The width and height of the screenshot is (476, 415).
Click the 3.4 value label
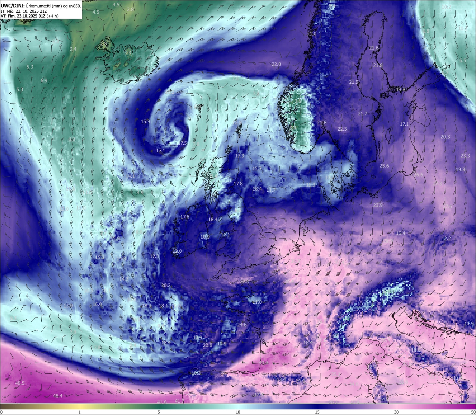(73, 49)
